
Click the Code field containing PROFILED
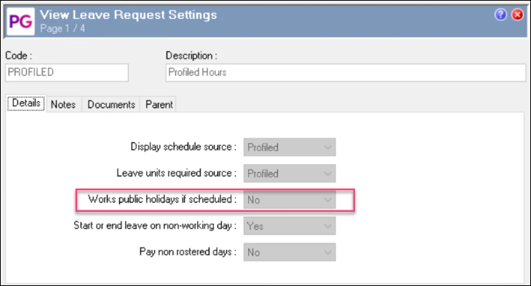(67, 73)
